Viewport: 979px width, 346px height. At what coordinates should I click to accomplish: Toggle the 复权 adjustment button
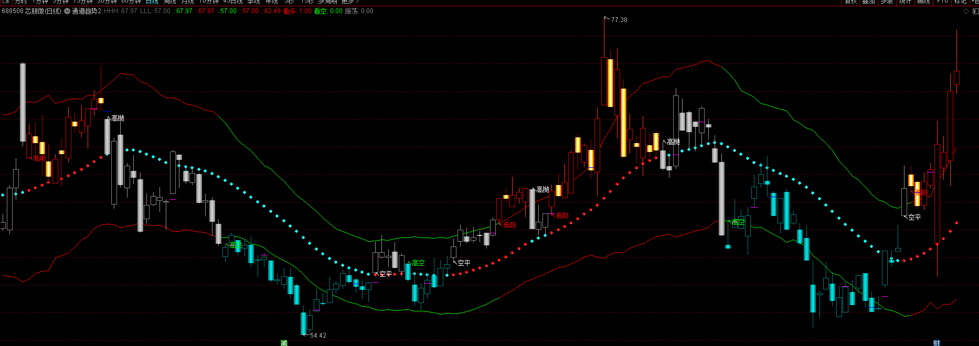coord(850,2)
